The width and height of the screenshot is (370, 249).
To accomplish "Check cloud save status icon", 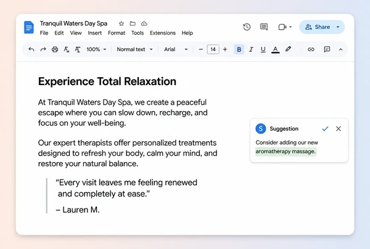I will click(144, 23).
